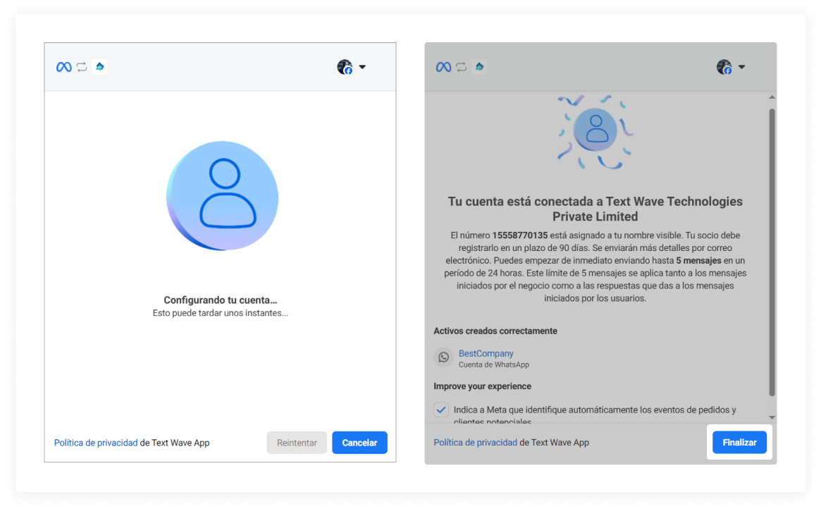Click the scroll down arrow in right dialog
Viewport: 821px width, 509px height.
coord(772,417)
